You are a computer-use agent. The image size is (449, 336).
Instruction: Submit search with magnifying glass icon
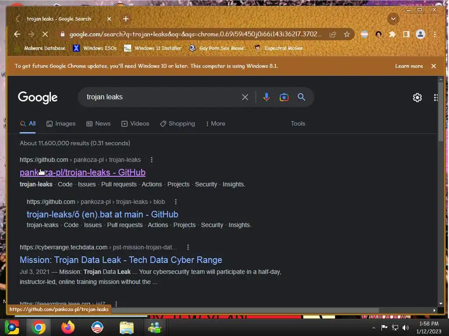pyautogui.click(x=301, y=97)
